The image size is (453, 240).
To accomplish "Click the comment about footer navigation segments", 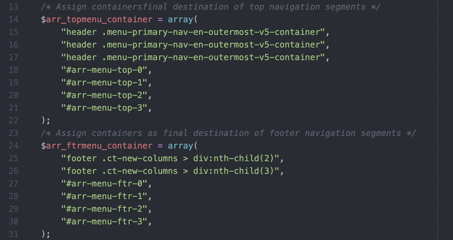I will pyautogui.click(x=228, y=133).
